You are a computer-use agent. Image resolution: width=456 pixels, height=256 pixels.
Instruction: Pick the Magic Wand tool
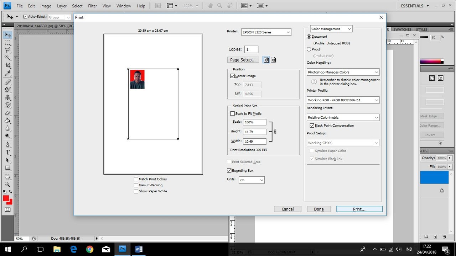click(x=7, y=58)
